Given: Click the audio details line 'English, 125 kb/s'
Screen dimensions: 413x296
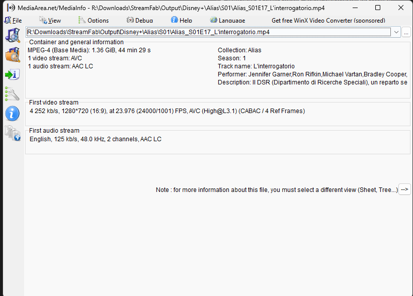Looking at the screenshot, I should 96,139.
